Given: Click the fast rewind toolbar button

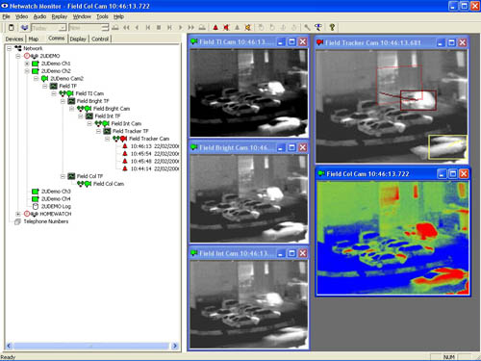Looking at the screenshot, I should pyautogui.click(x=126, y=28).
